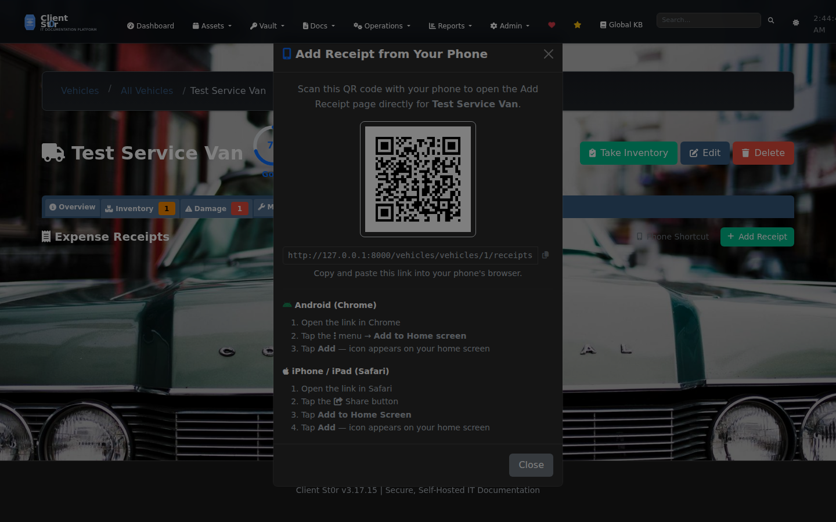Click the phone icon in dialog title
This screenshot has height=522, width=836.
tap(287, 54)
